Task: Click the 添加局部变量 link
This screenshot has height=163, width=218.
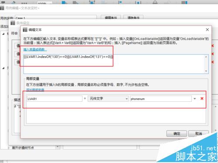Action: 35,90
